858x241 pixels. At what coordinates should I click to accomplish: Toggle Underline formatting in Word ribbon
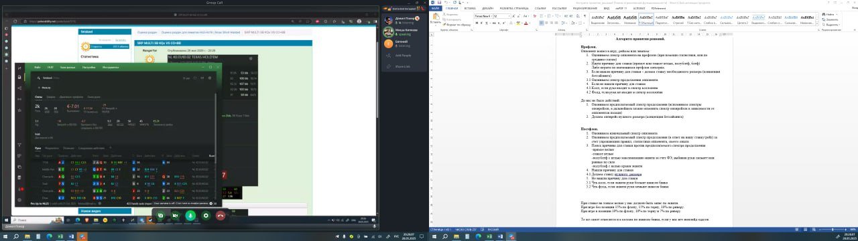[487, 23]
